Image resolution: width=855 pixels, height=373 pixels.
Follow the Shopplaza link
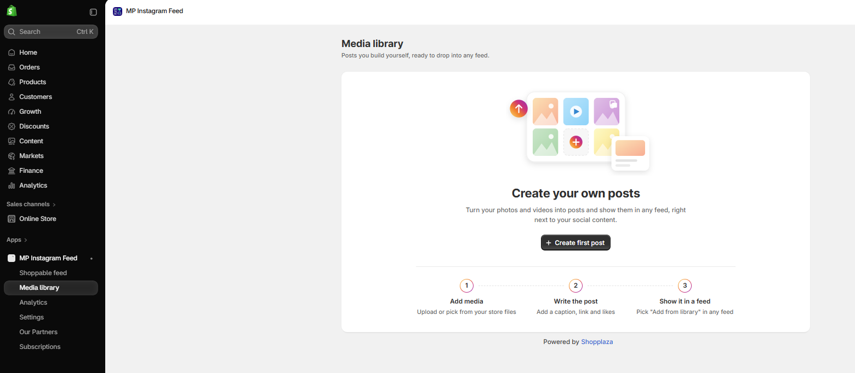coord(597,342)
